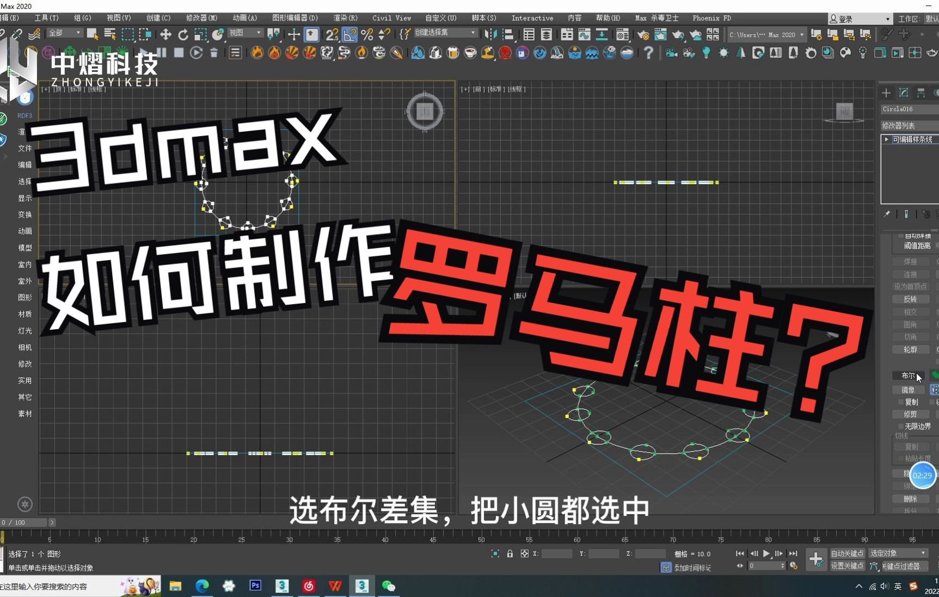Expand '可编辑样条线' stack entry

[x=887, y=140]
